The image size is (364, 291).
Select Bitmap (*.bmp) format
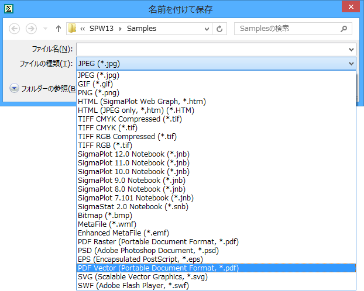tap(216, 216)
